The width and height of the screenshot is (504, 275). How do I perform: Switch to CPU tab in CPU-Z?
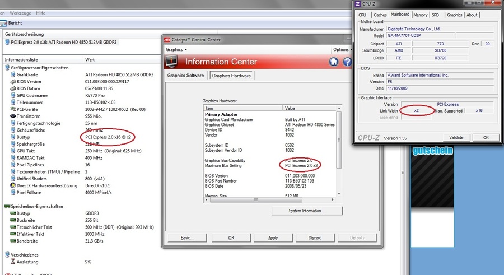[362, 15]
